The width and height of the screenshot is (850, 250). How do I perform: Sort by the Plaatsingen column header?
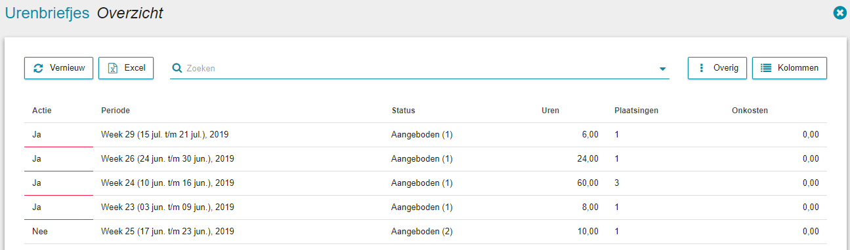(x=636, y=111)
